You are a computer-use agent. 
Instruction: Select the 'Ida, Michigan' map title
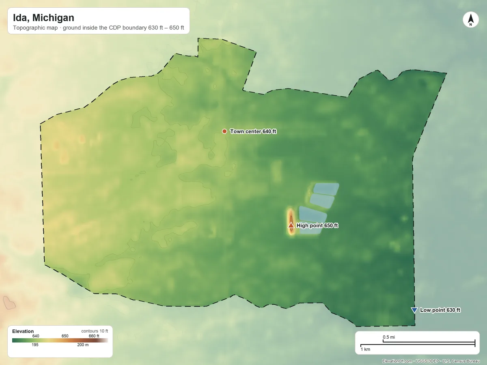(x=44, y=18)
